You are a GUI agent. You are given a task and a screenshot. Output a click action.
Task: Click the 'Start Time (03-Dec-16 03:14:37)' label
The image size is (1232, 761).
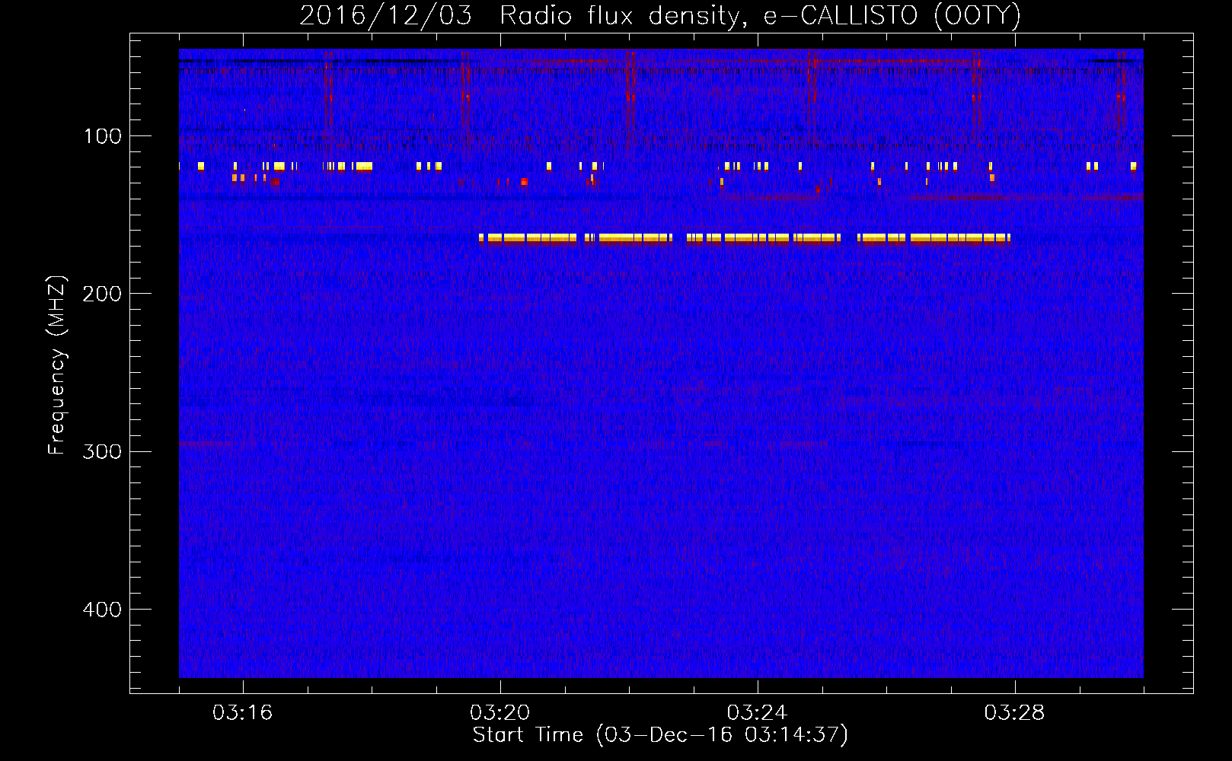[x=660, y=735]
